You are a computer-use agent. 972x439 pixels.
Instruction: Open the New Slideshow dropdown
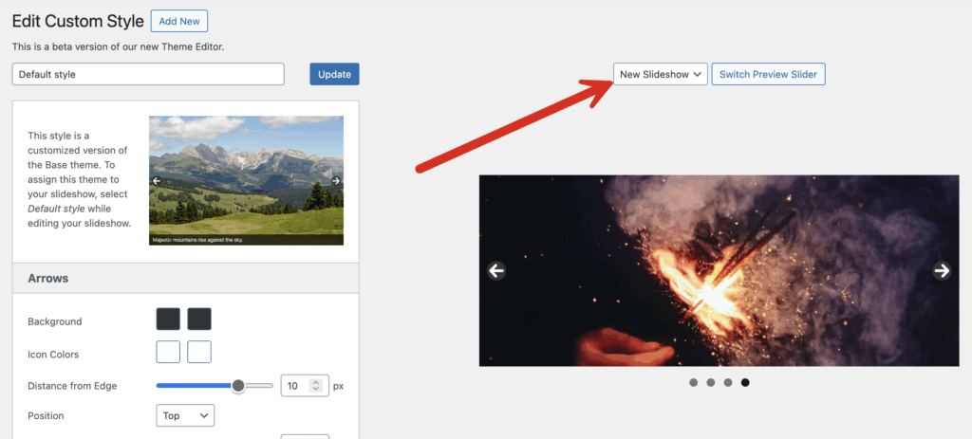click(x=660, y=74)
